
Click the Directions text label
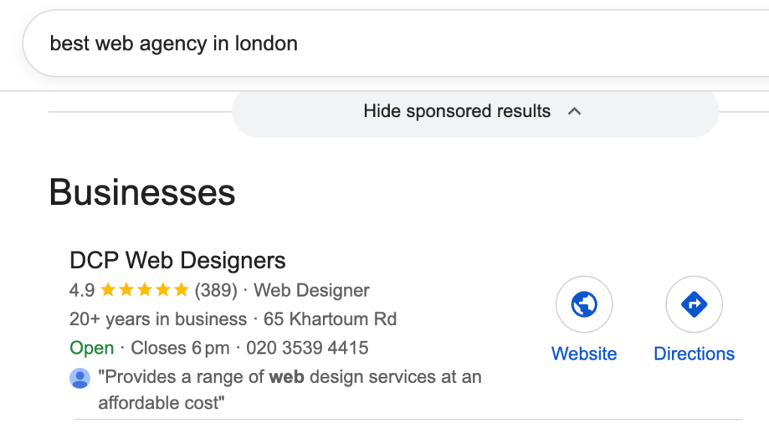point(694,354)
